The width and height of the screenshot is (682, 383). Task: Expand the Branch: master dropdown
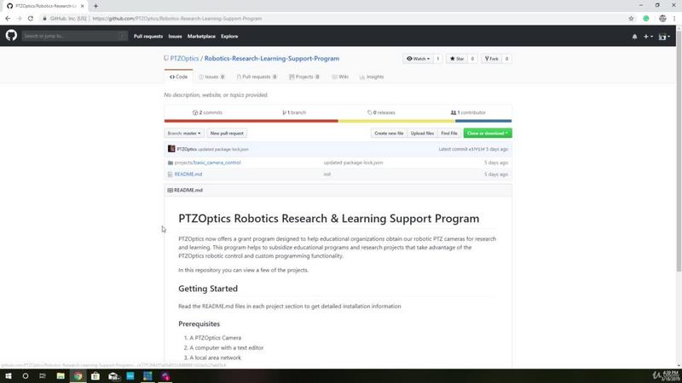184,134
